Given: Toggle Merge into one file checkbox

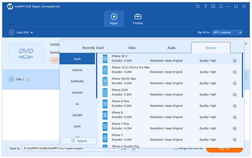Looking at the screenshot, I should point(176,148).
